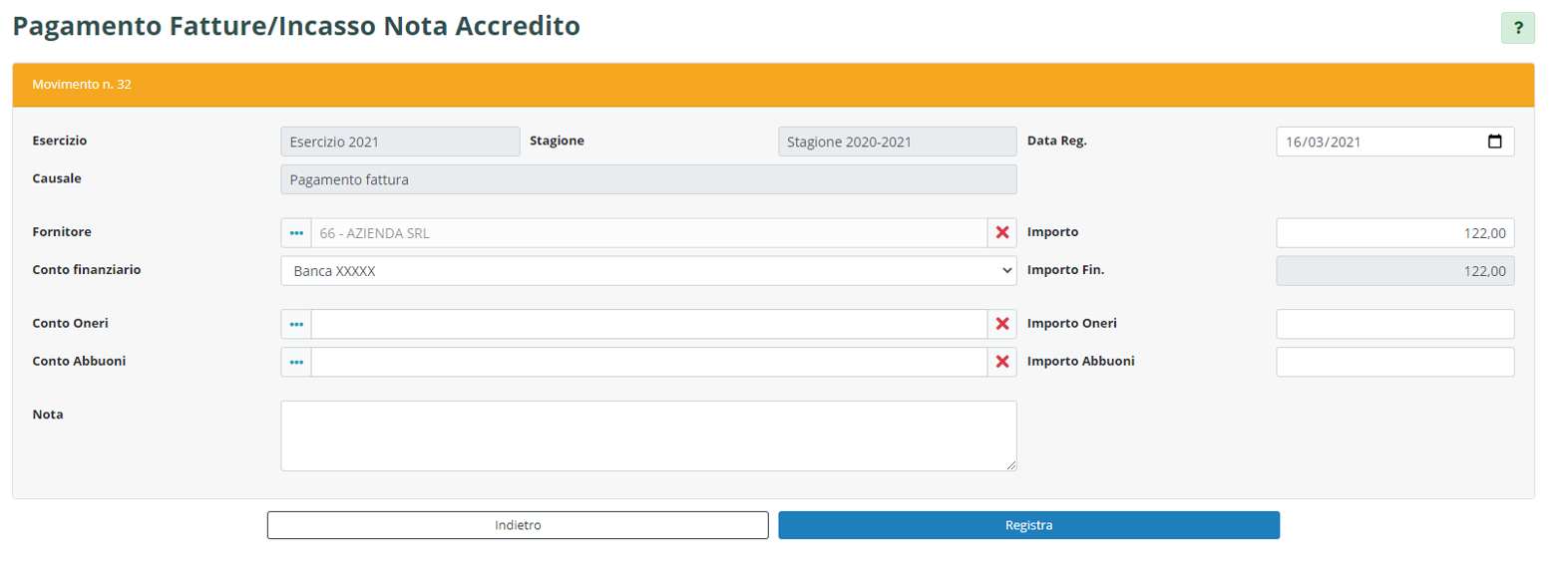Clear Conto Abbuoni with red X
1557x569 pixels.
[x=1002, y=363]
